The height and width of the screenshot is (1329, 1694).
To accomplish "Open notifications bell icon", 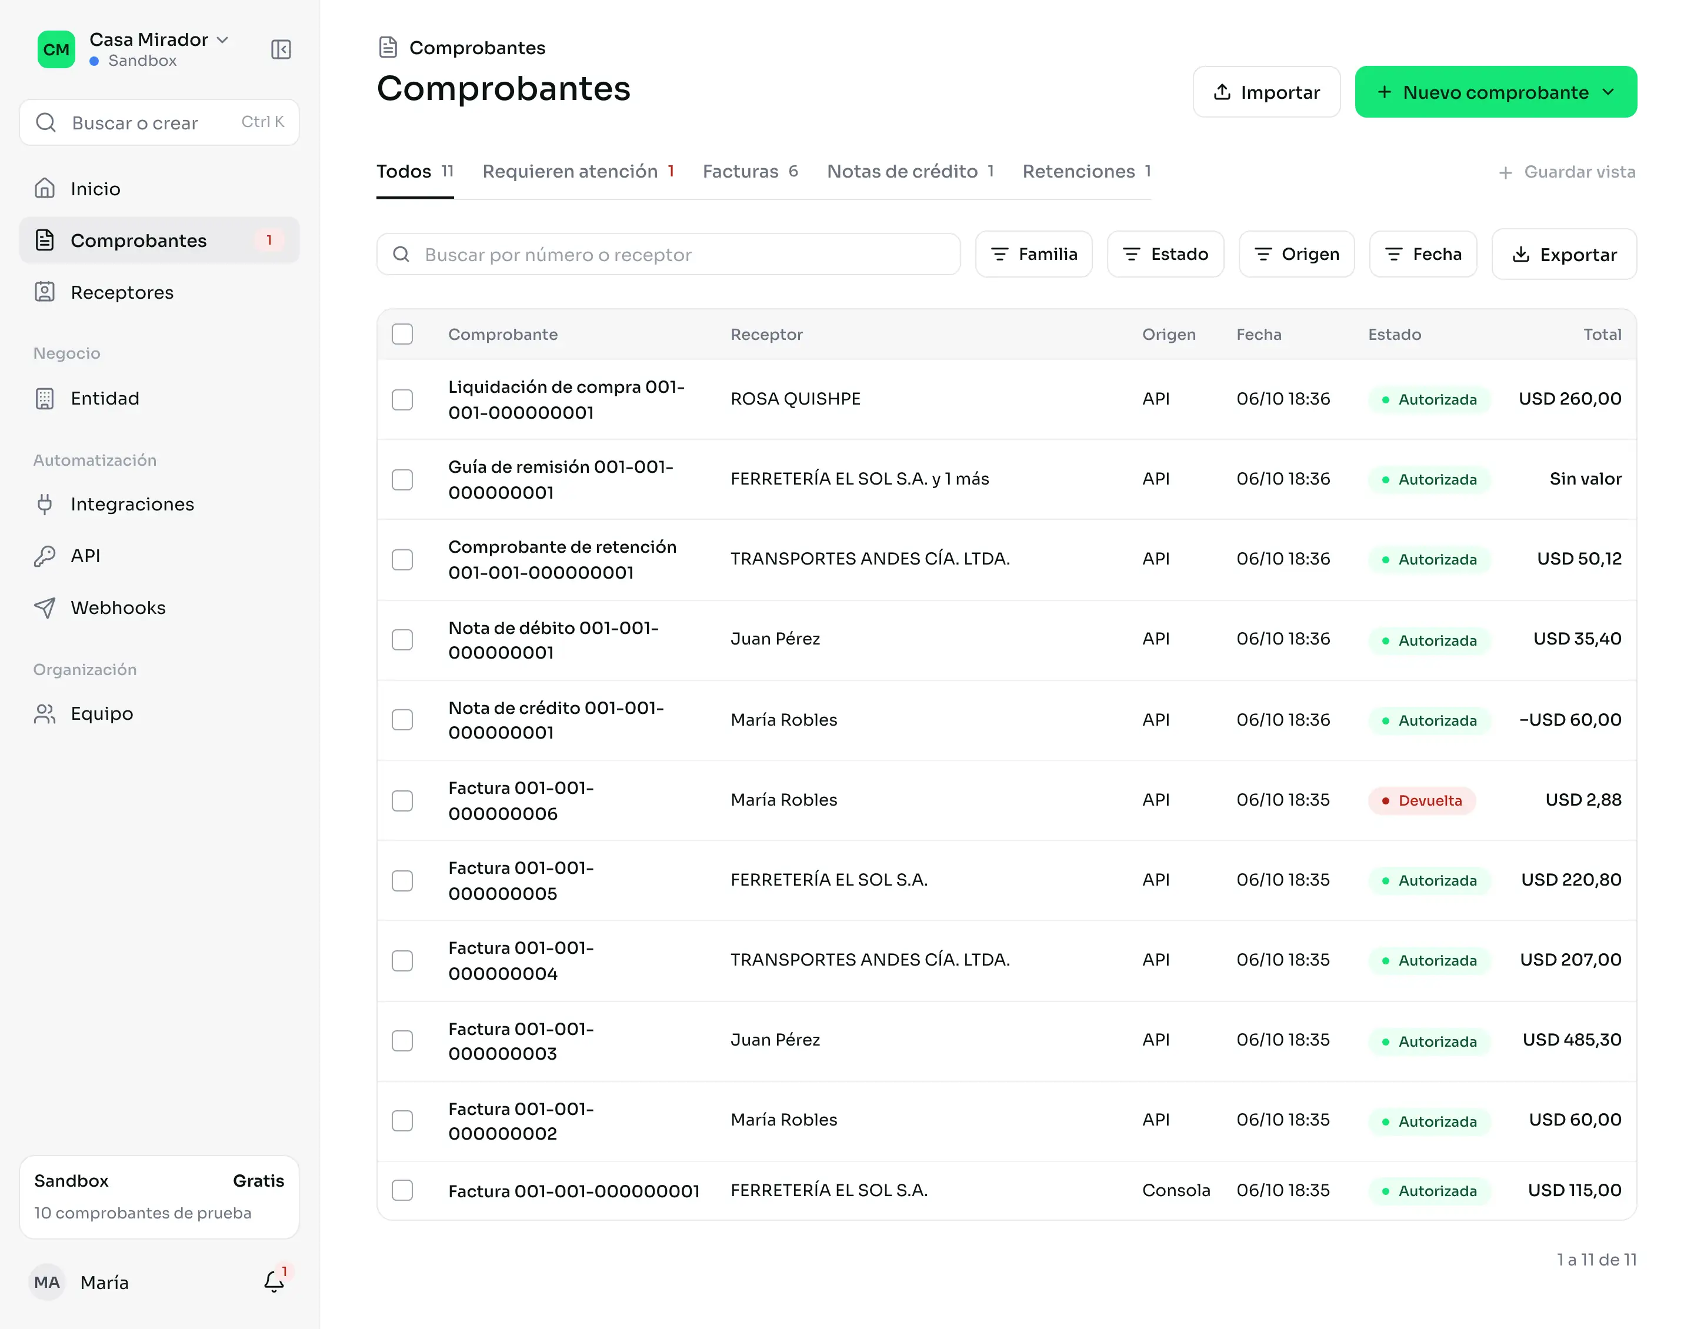I will pos(274,1281).
